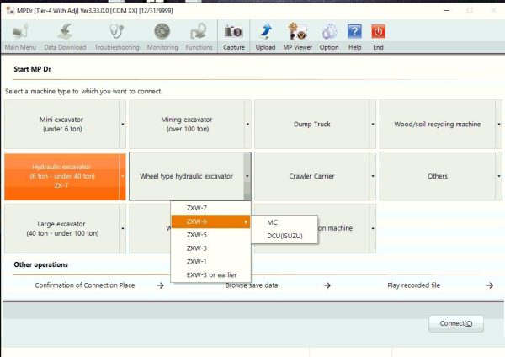The width and height of the screenshot is (505, 357).
Task: Open the Main Menu toolbar icon
Action: tap(20, 32)
